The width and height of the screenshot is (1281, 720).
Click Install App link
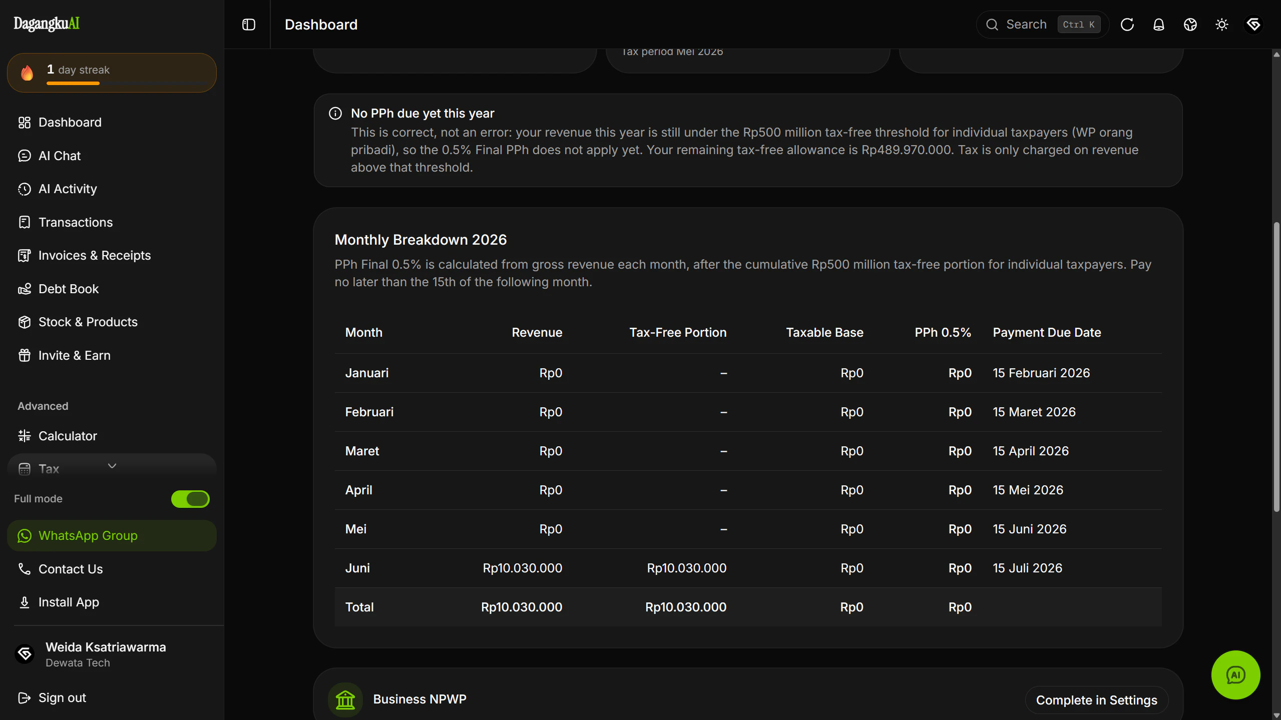(x=112, y=602)
